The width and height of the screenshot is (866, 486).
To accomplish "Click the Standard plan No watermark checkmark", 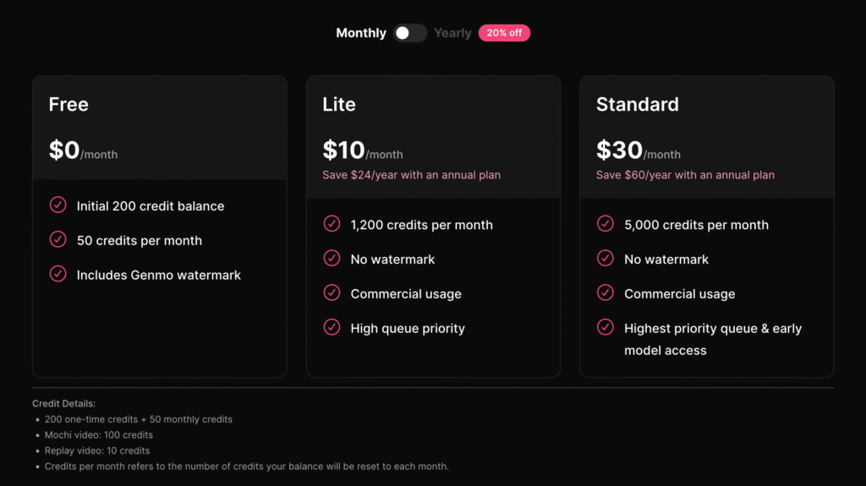I will pos(606,259).
